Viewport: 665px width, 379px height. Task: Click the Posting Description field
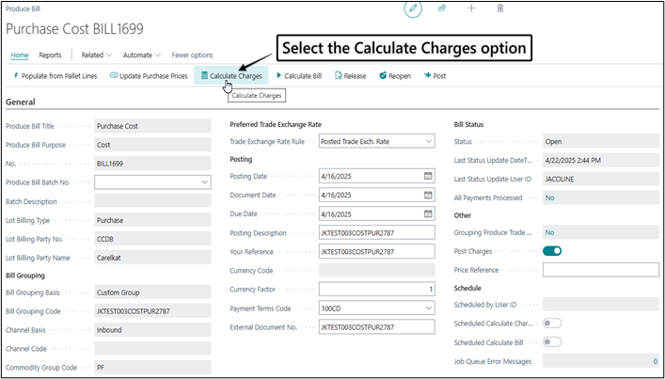tap(376, 232)
